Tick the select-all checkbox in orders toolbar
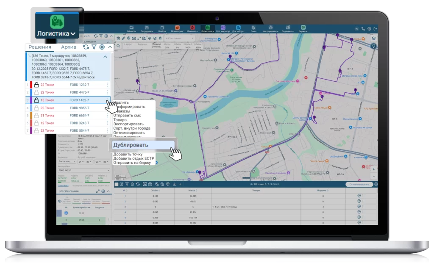This screenshot has width=434, height=271. pyautogui.click(x=117, y=184)
